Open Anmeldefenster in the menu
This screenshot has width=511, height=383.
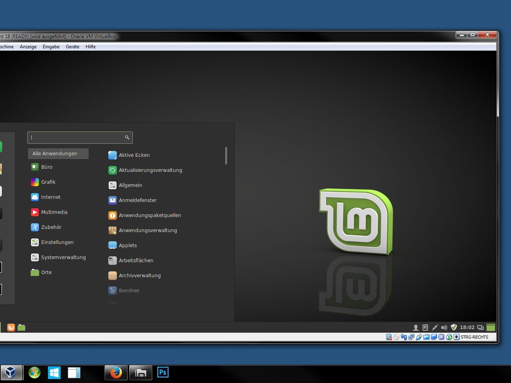[x=132, y=200]
